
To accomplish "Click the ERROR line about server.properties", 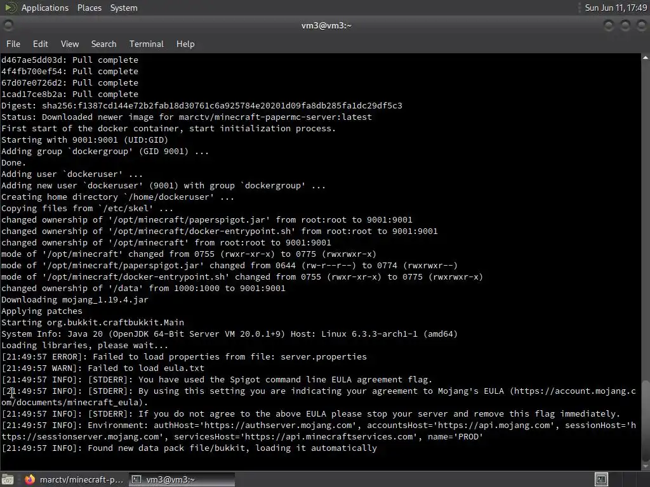I will [184, 356].
